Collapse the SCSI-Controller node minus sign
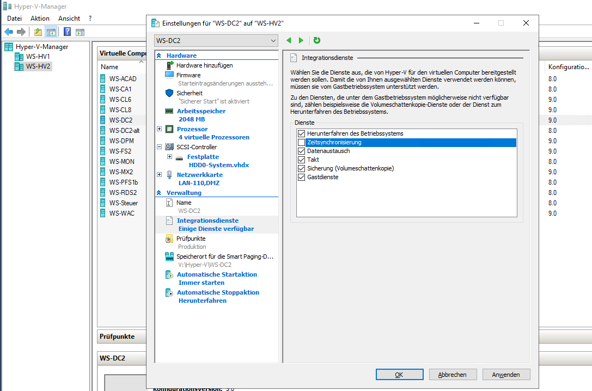 pyautogui.click(x=160, y=147)
